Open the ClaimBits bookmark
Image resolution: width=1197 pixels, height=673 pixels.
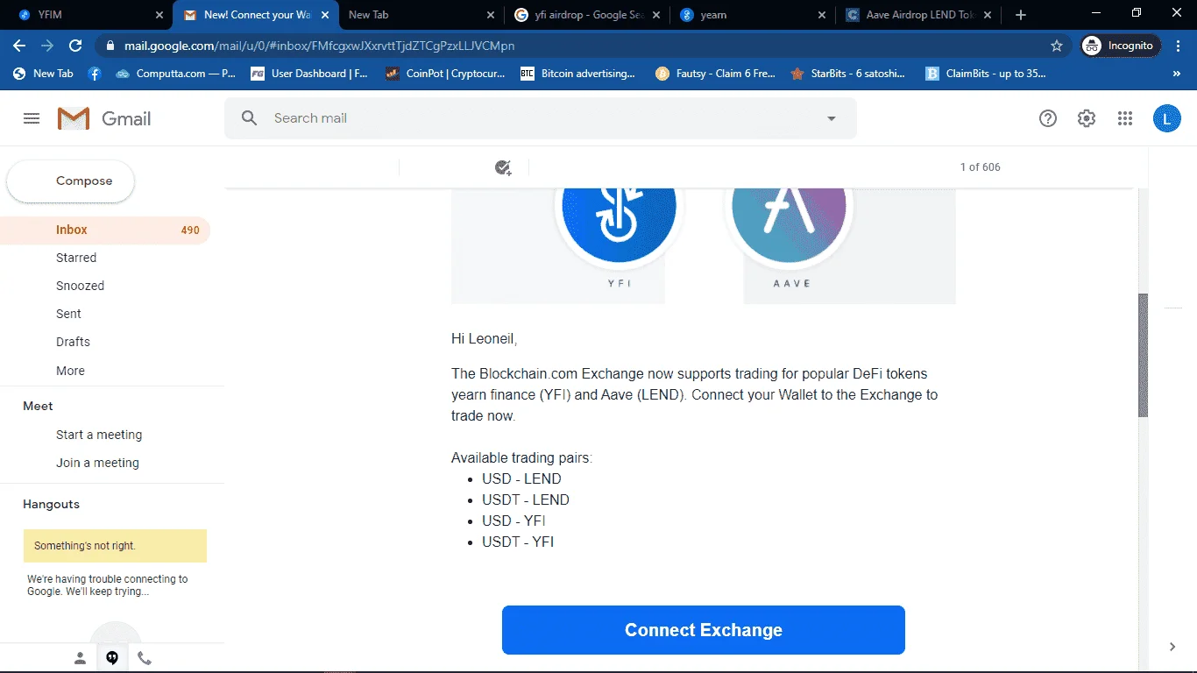click(986, 74)
